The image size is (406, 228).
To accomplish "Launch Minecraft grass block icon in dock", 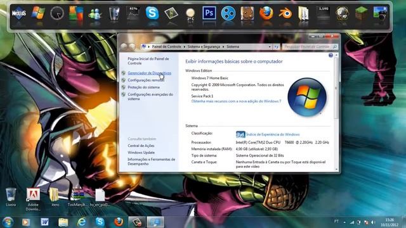I will tap(361, 13).
